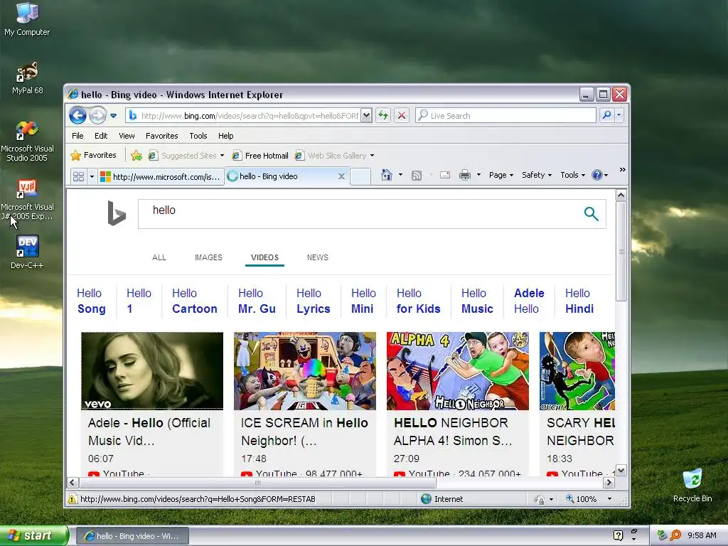Open the Tools menu in menu bar

coord(198,136)
